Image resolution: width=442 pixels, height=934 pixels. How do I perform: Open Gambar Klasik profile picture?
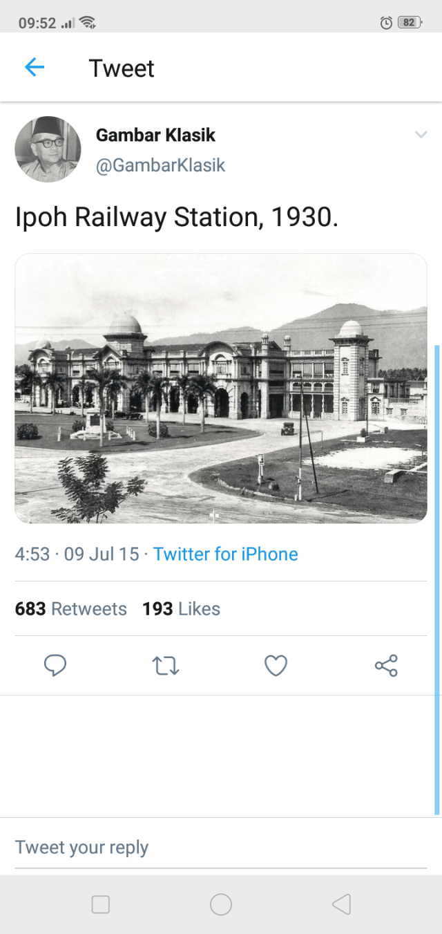pos(48,149)
